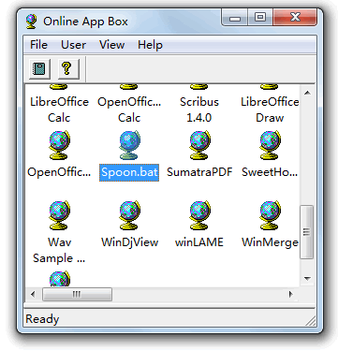Viewport: 338px width, 351px height.
Task: Click the horizontal scrollbar right arrow
Action: point(291,294)
